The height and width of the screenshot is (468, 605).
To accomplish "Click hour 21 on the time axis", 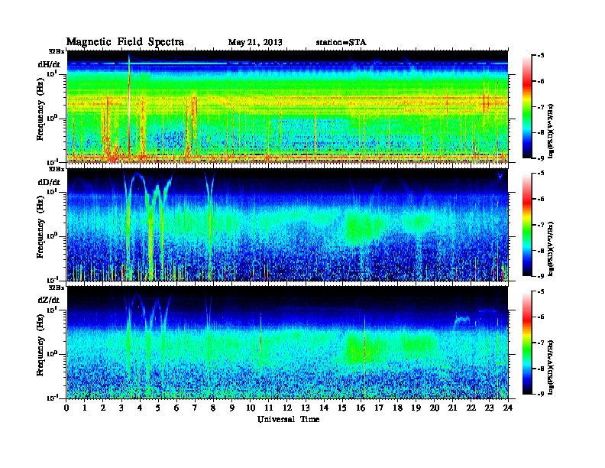I will pyautogui.click(x=452, y=408).
